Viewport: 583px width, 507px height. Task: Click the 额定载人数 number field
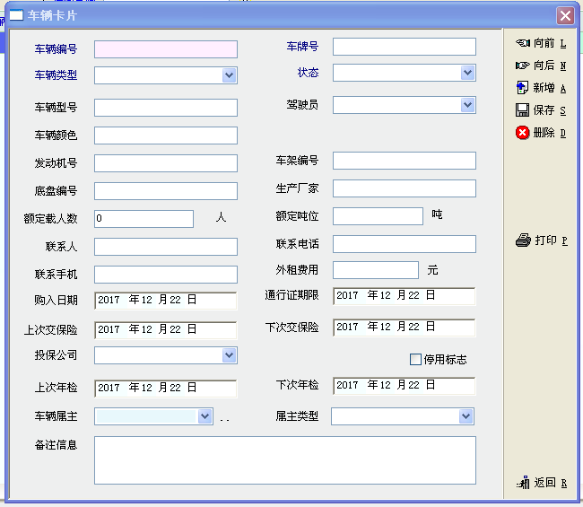[144, 218]
